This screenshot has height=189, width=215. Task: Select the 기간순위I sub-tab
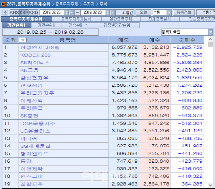[x=16, y=25]
